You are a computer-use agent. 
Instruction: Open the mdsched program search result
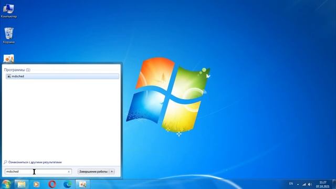coord(62,76)
